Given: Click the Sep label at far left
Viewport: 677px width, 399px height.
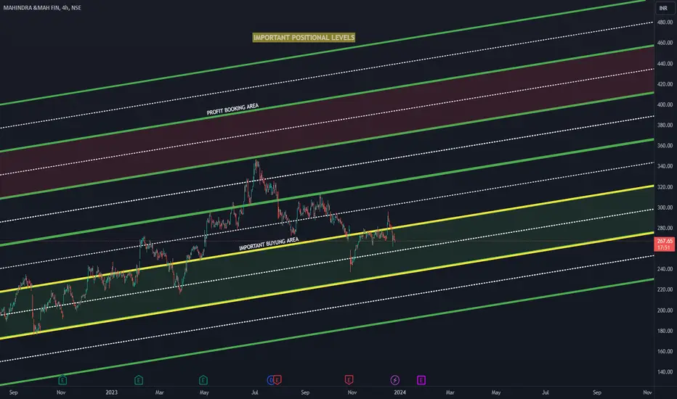Looking at the screenshot, I should 13,392.
